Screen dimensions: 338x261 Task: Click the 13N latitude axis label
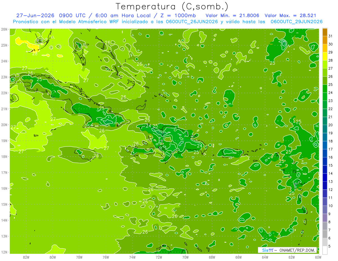4,236
